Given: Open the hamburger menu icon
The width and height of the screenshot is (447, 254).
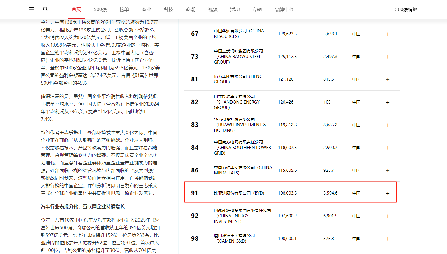Looking at the screenshot, I should coord(31,9).
